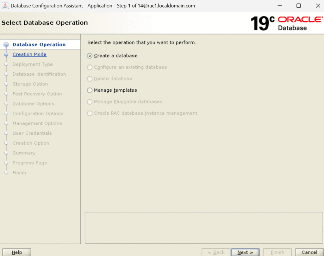Open the Creation Mode step link
The image size is (324, 256).
[29, 54]
